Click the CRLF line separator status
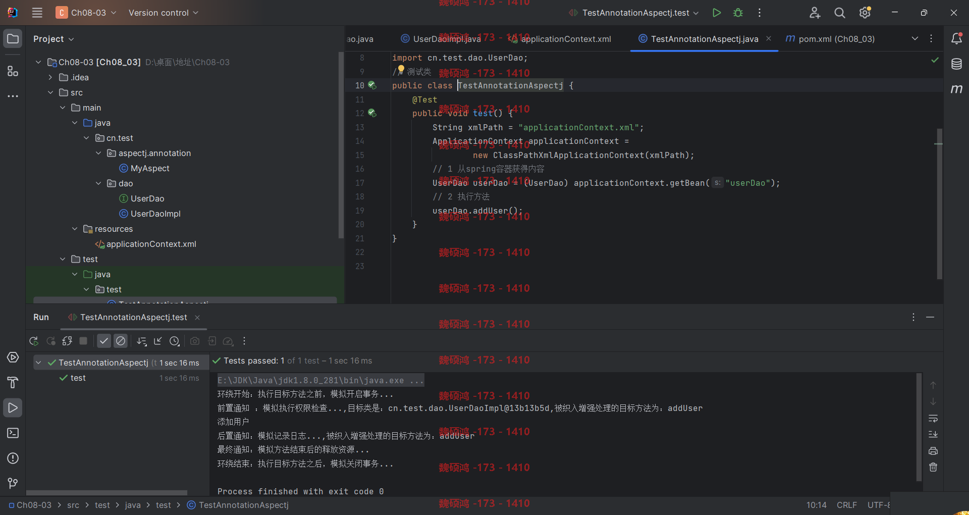 click(x=846, y=505)
